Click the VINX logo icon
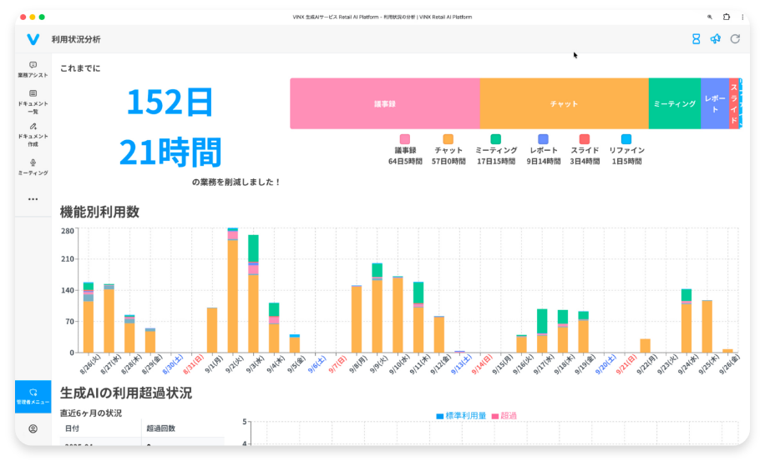The height and width of the screenshot is (466, 765). [33, 39]
